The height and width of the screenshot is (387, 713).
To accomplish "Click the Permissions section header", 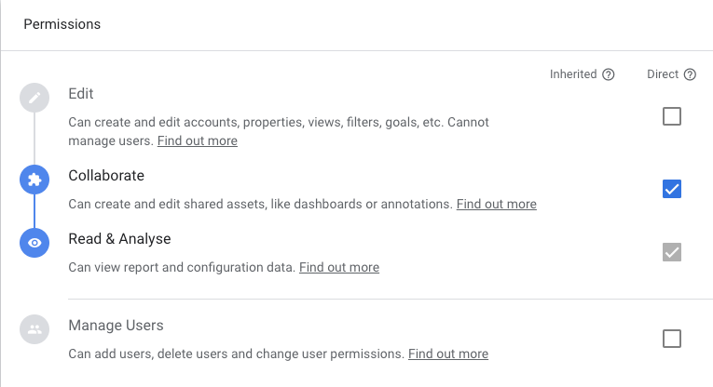I will 62,24.
